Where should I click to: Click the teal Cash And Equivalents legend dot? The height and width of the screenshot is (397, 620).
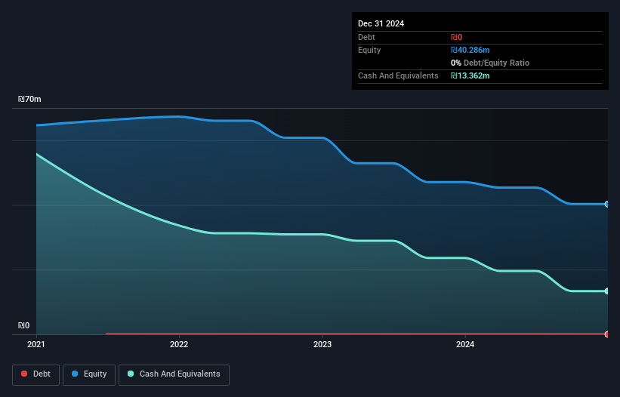click(131, 374)
